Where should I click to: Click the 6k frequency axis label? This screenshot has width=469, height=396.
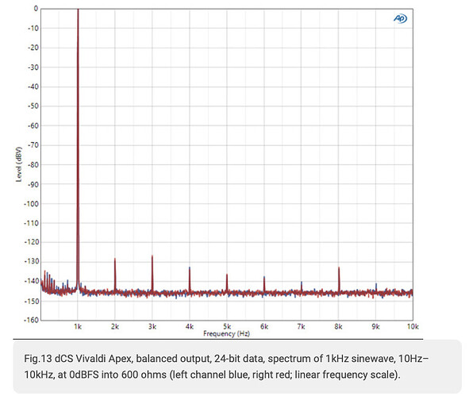point(264,327)
